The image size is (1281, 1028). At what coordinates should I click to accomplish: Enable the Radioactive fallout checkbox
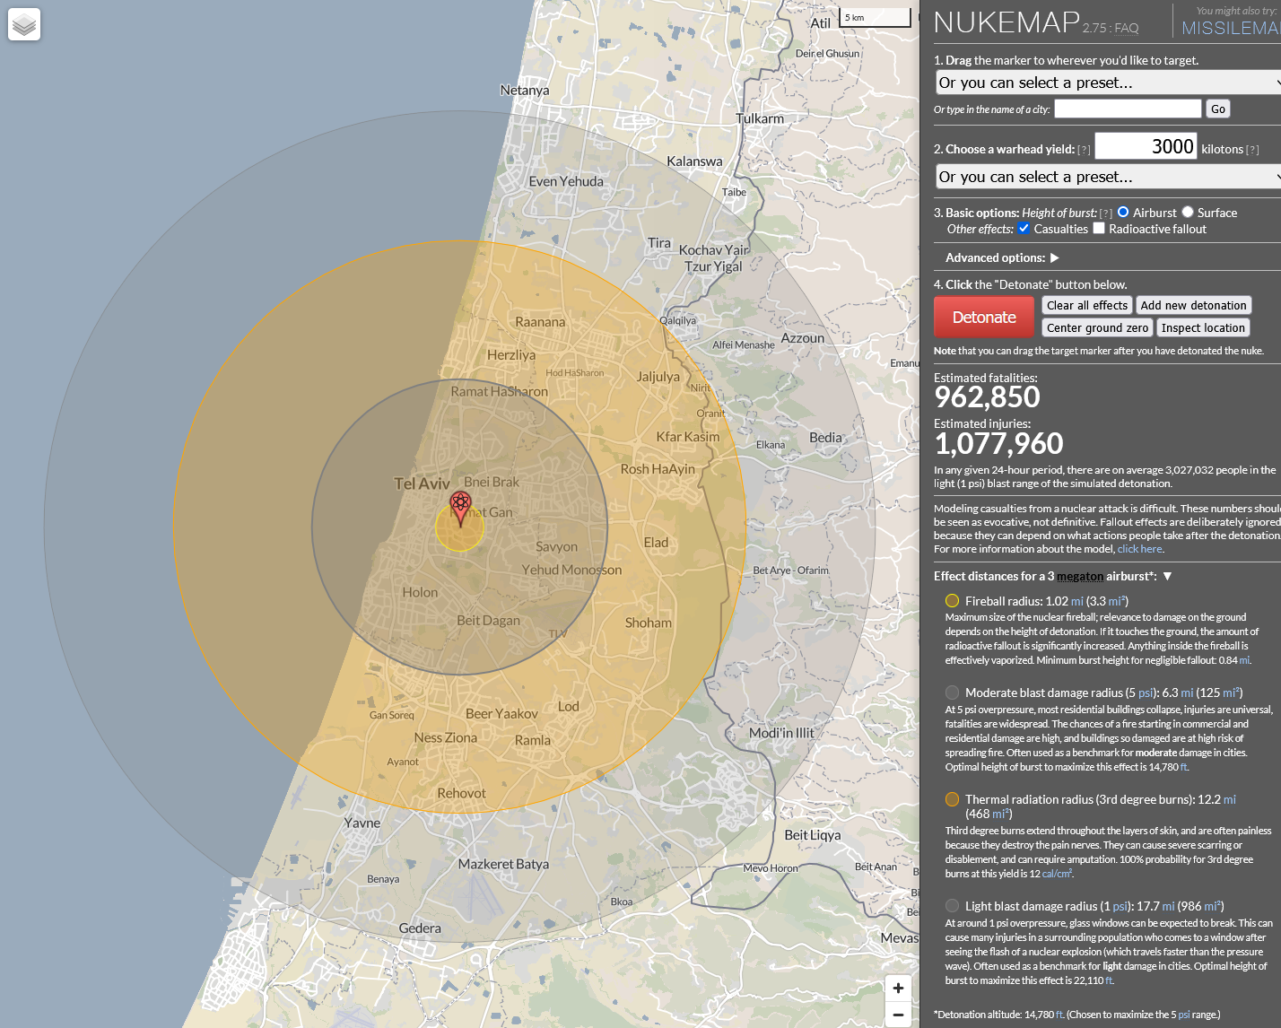tap(1099, 228)
